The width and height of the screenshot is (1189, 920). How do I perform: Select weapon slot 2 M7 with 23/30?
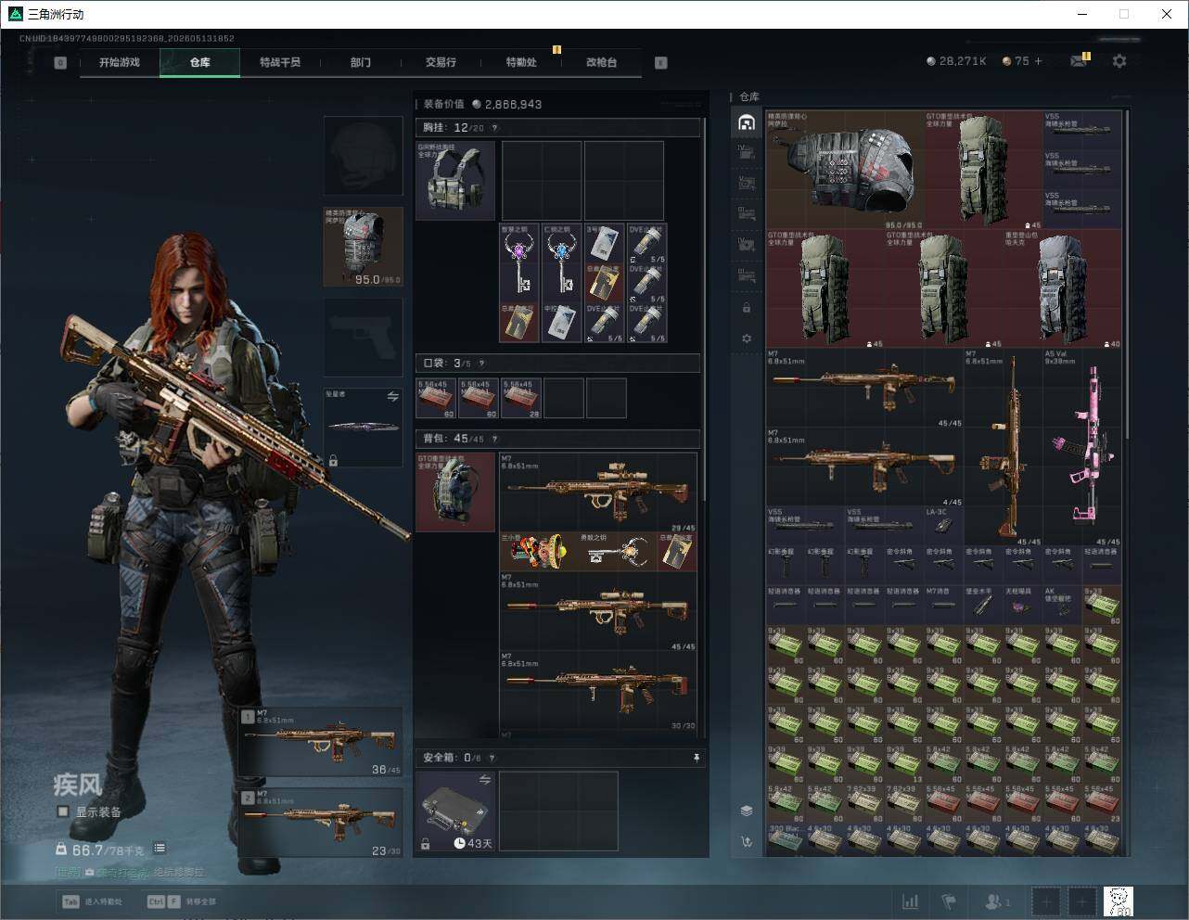(321, 823)
